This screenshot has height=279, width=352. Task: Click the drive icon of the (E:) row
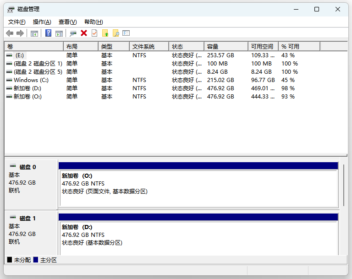[9, 55]
